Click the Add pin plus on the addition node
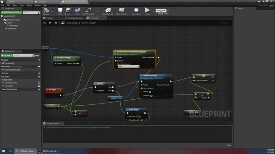Image resolution: width=275 pixels, height=154 pixels. tap(208, 98)
